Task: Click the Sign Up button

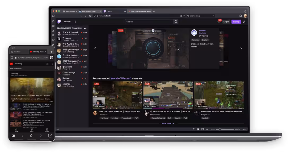Action: 236,22
